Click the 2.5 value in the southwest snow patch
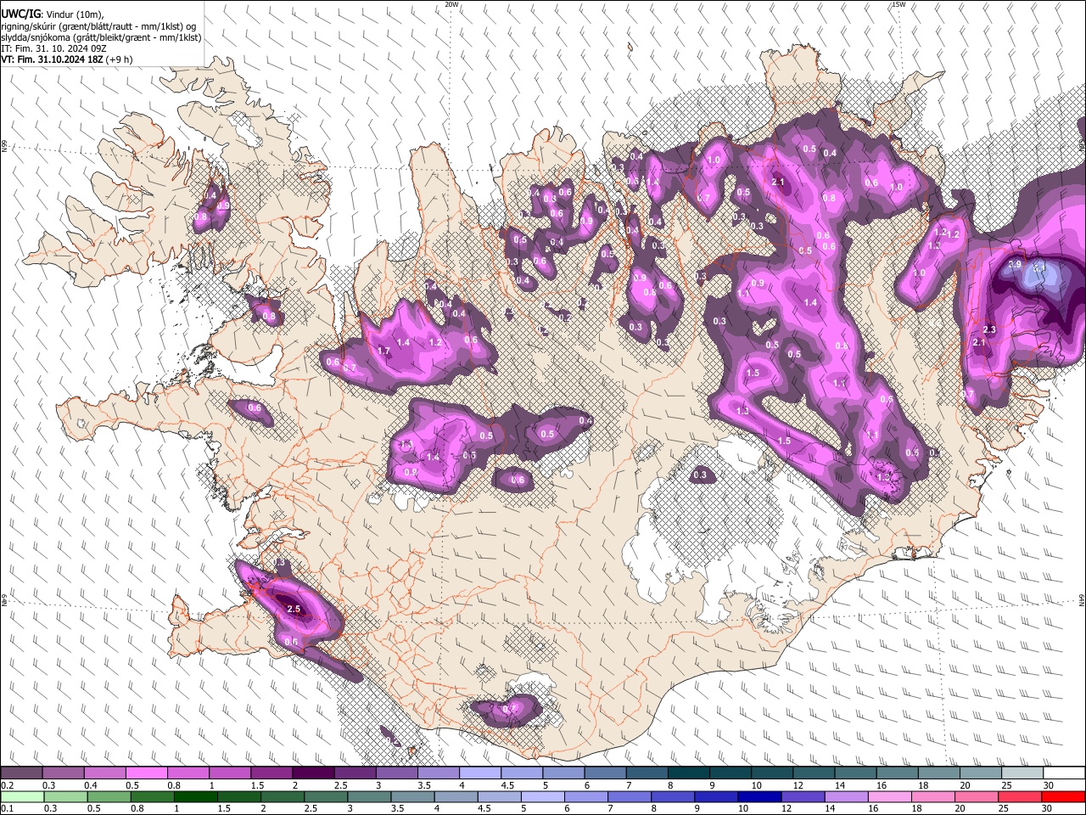This screenshot has width=1086, height=815. 294,609
